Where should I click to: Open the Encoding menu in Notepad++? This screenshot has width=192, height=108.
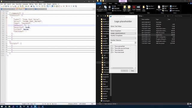[19, 4]
